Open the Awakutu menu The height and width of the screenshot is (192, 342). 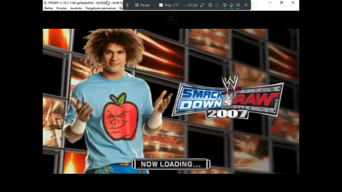point(76,8)
